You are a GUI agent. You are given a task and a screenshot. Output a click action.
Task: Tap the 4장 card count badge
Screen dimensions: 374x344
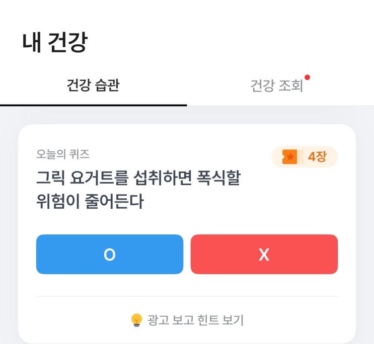coord(305,157)
